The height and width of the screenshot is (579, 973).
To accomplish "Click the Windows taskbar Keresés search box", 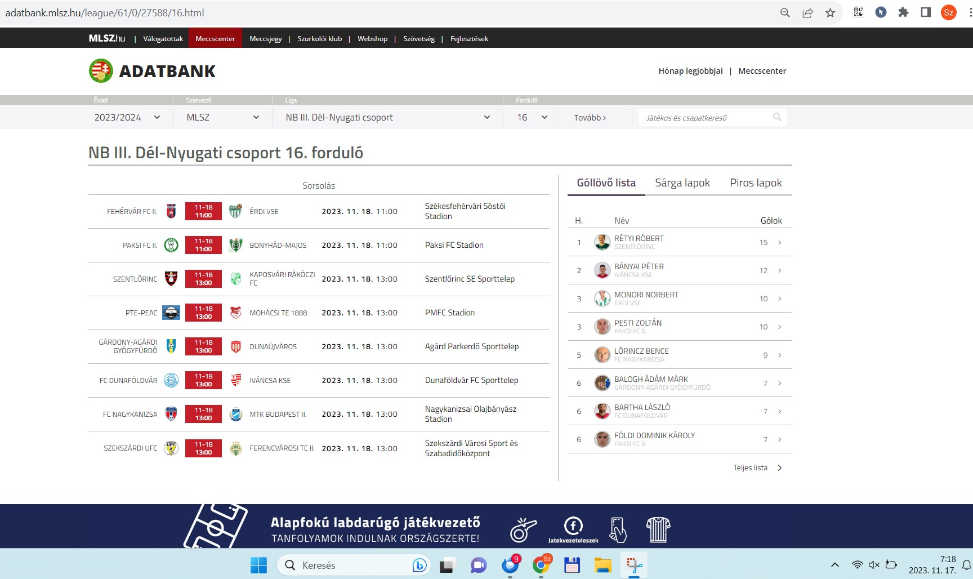I will tap(354, 565).
